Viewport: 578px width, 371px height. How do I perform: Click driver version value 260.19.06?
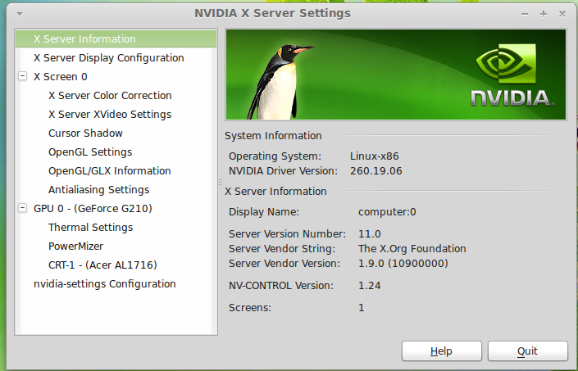pos(376,171)
